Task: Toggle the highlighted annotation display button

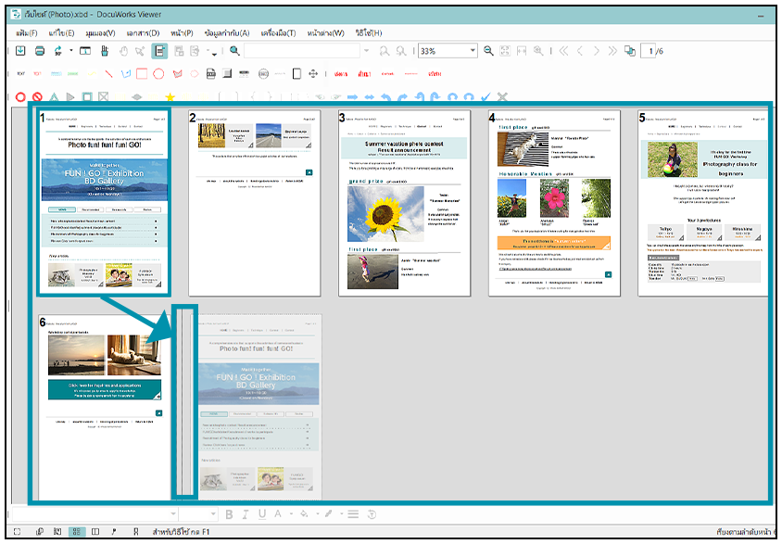Action: pos(159,51)
